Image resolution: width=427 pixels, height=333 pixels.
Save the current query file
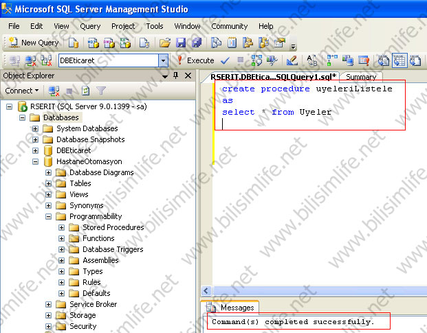tap(181, 43)
